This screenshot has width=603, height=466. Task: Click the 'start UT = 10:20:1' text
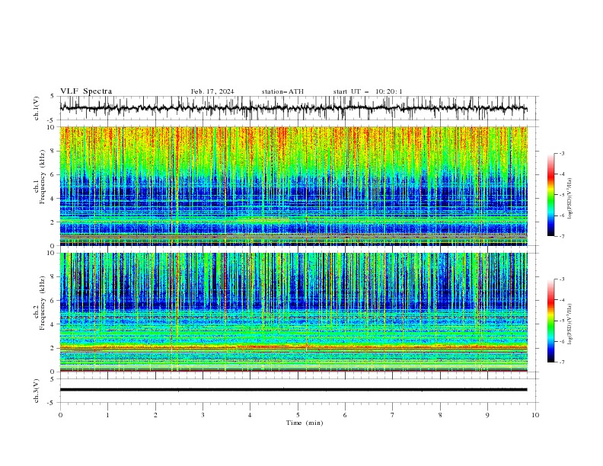click(x=368, y=91)
